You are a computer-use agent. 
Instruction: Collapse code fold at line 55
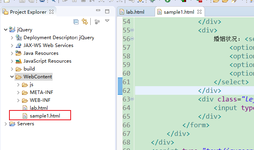pos(132,30)
